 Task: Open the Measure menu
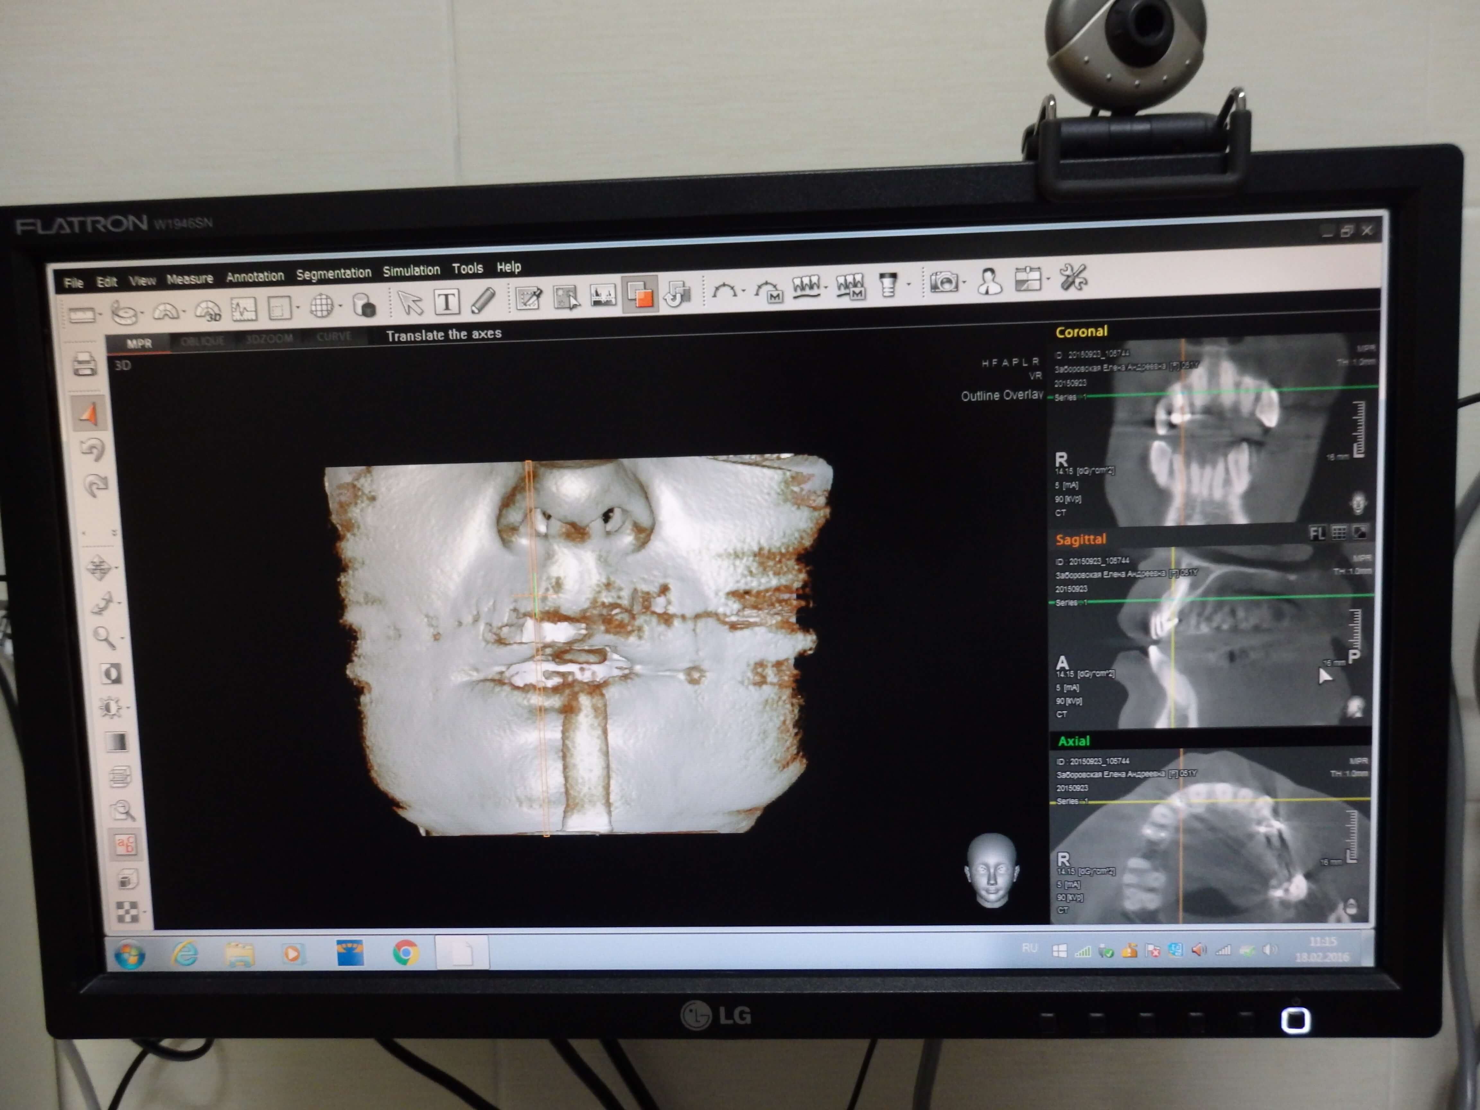pos(190,278)
